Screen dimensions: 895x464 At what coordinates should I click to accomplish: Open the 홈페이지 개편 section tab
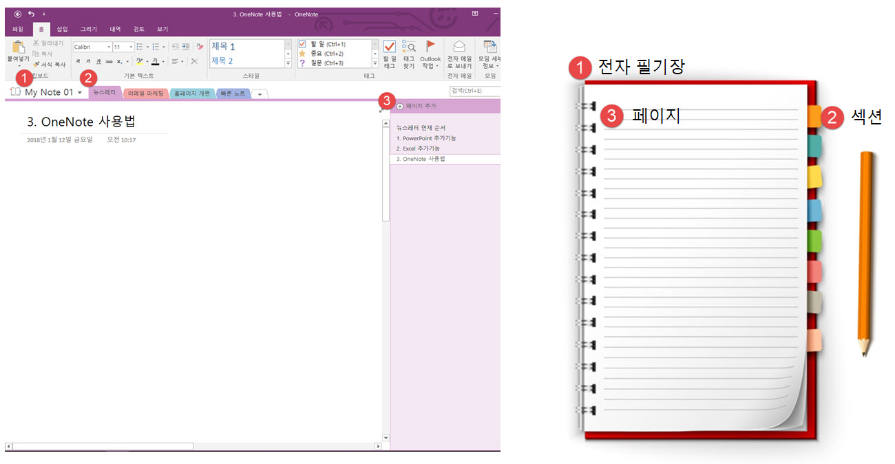pos(192,93)
